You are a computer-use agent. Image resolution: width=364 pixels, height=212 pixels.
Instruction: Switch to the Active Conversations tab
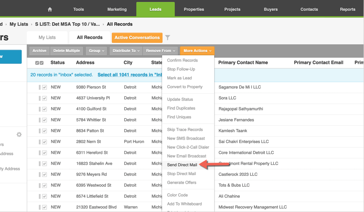[137, 38]
